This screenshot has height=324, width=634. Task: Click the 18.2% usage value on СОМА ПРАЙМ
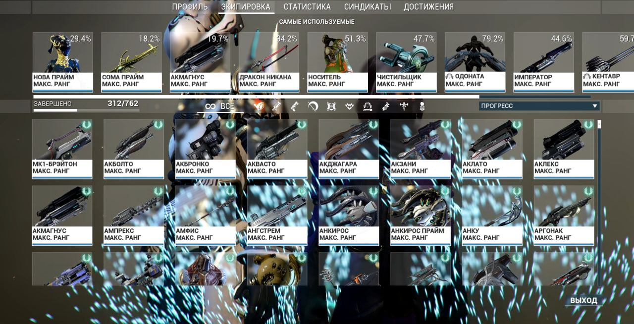point(149,39)
